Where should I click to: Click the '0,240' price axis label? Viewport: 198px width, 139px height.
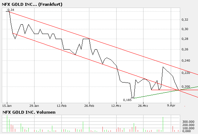(186, 61)
